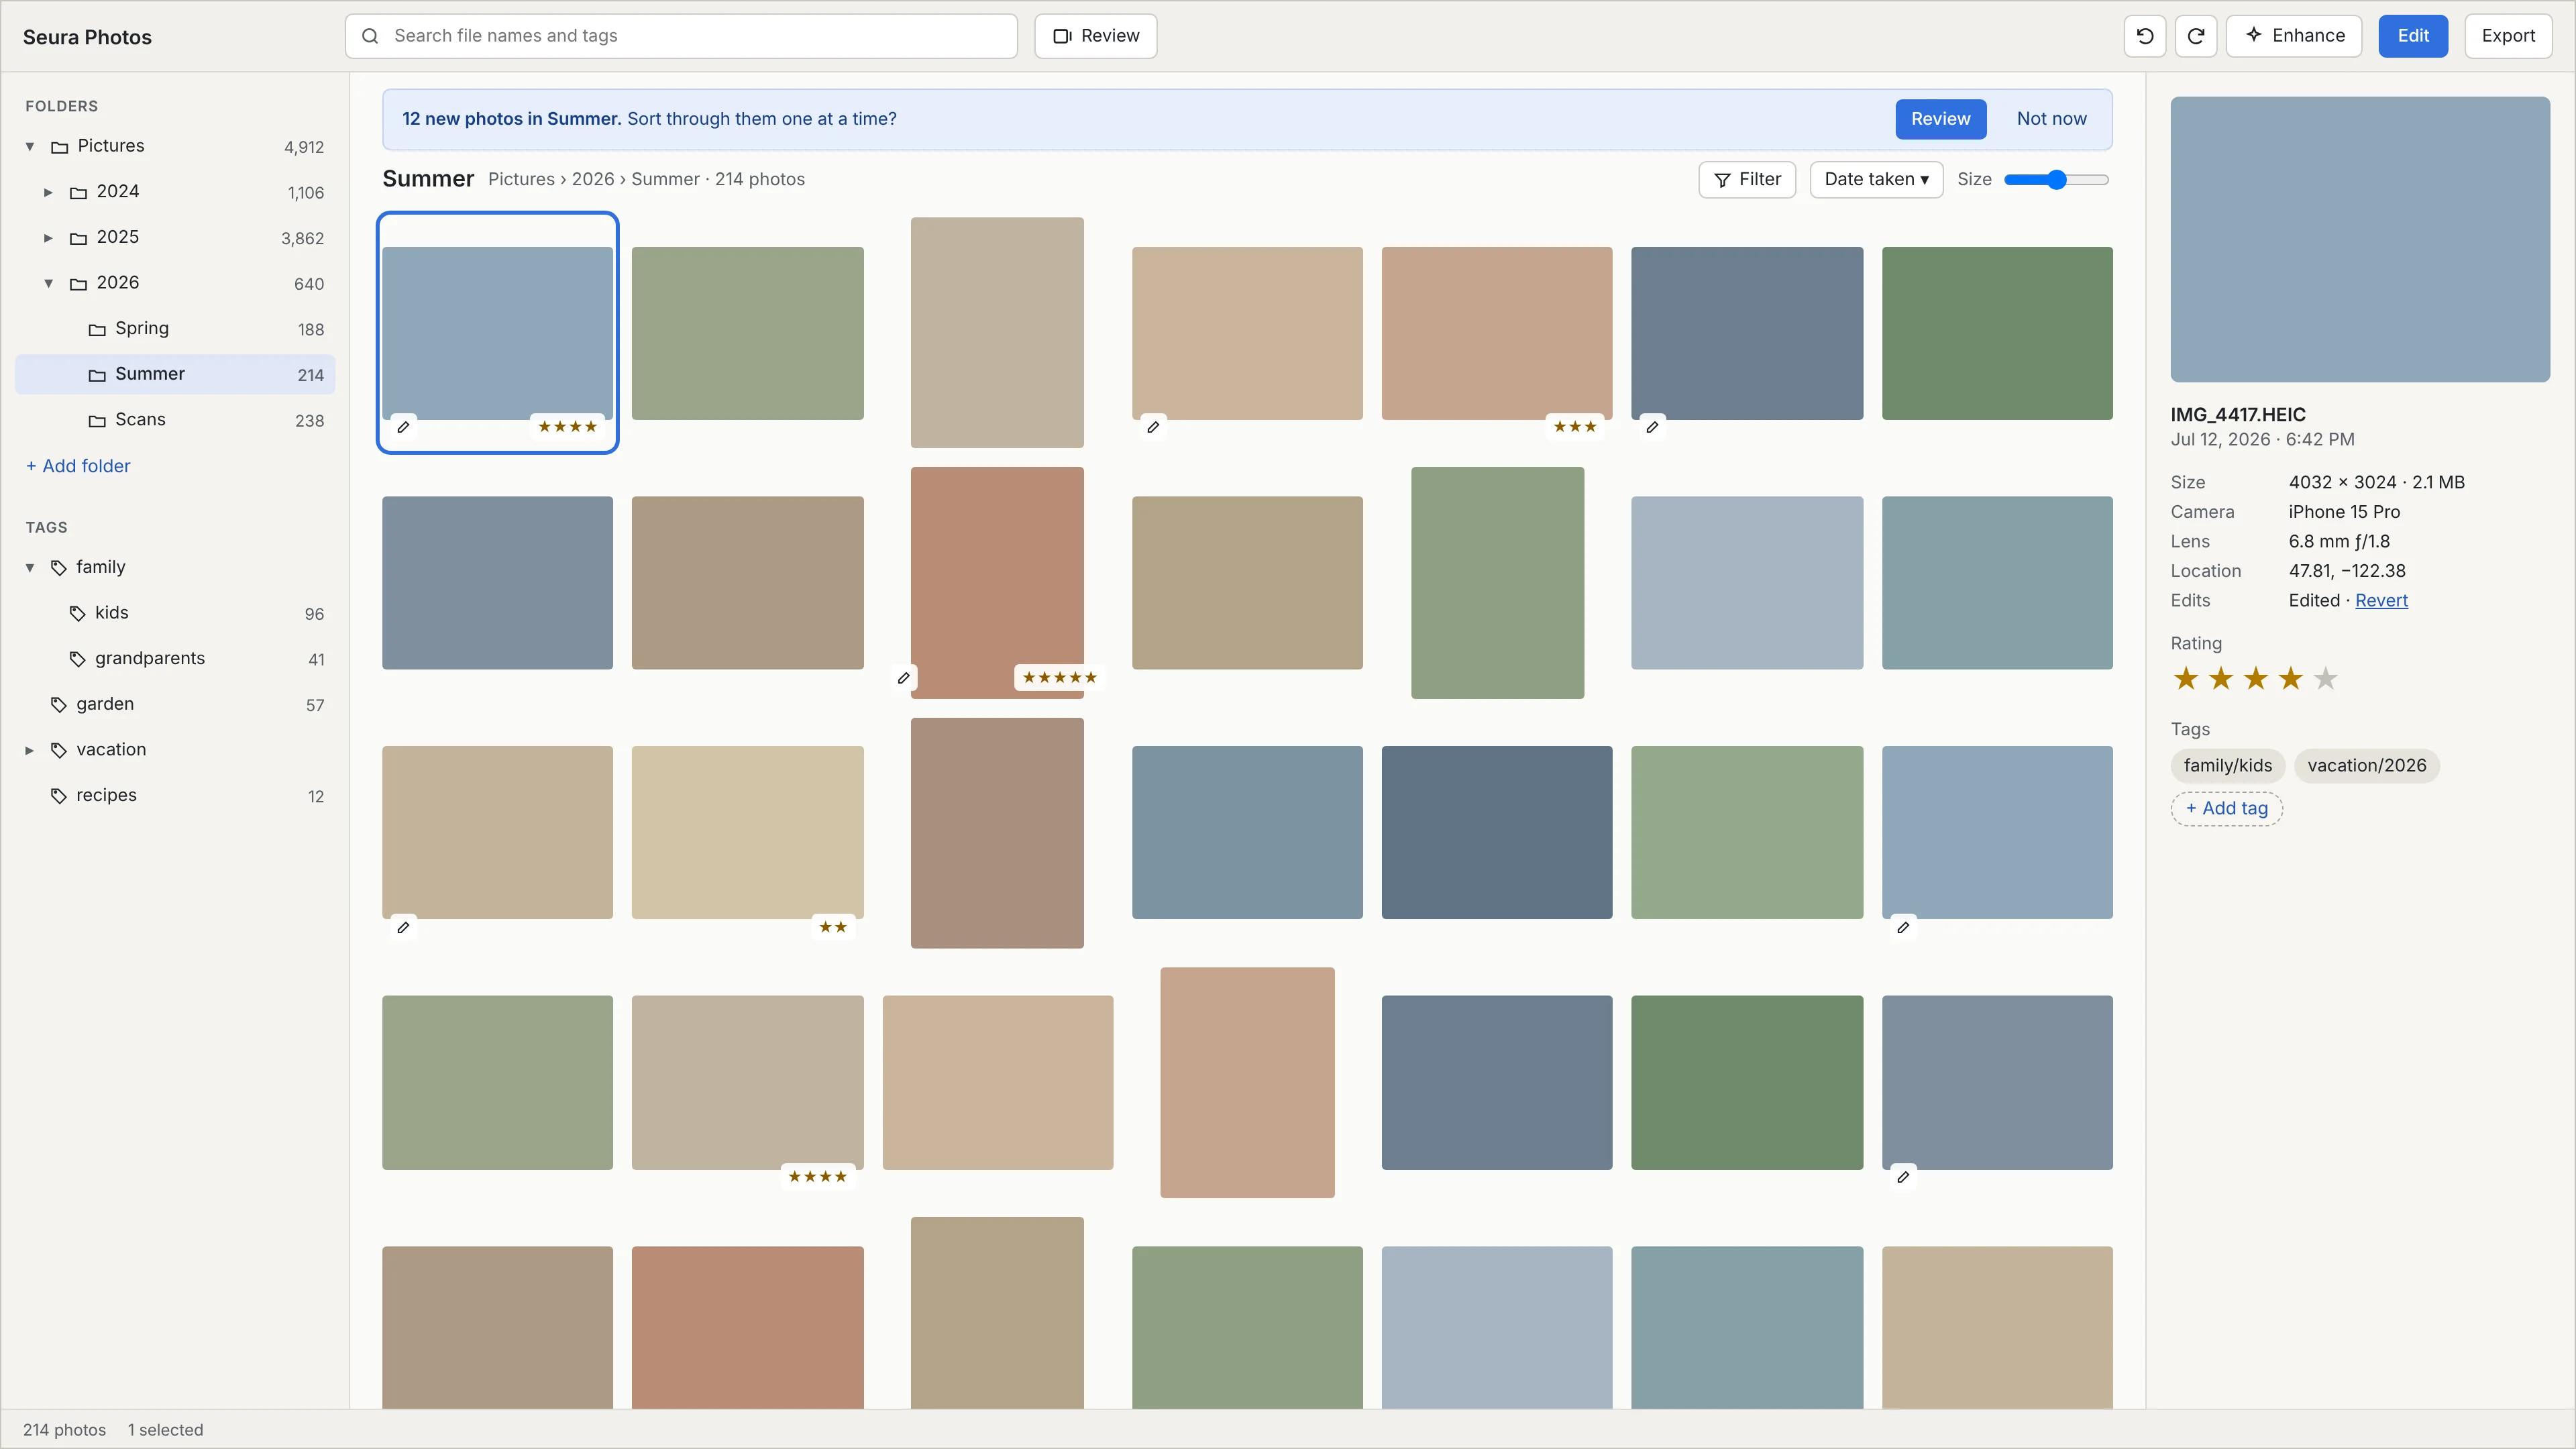
Task: Click the search magnifier icon
Action: 370,36
